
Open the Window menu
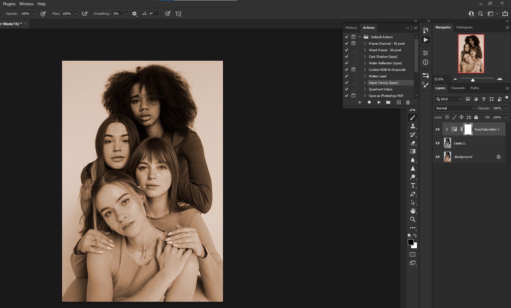[x=26, y=4]
